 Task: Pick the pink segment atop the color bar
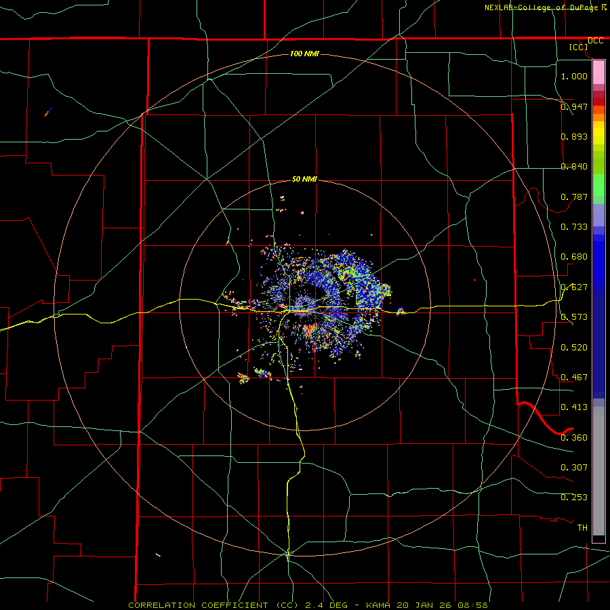click(x=598, y=73)
